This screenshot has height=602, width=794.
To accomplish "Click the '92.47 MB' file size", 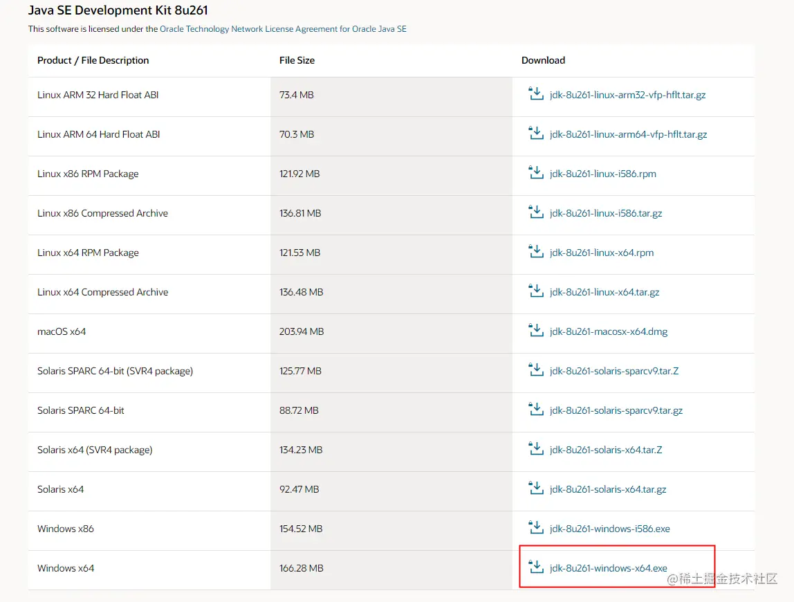I will click(x=299, y=489).
